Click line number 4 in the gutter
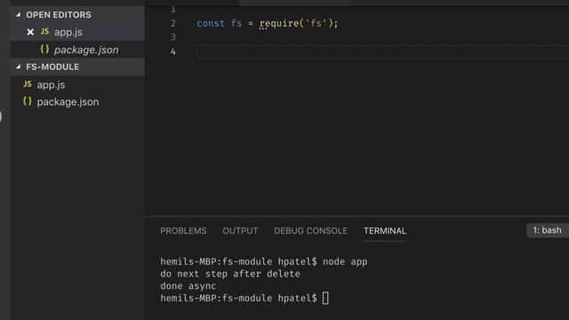Image resolution: width=569 pixels, height=320 pixels. tap(173, 52)
